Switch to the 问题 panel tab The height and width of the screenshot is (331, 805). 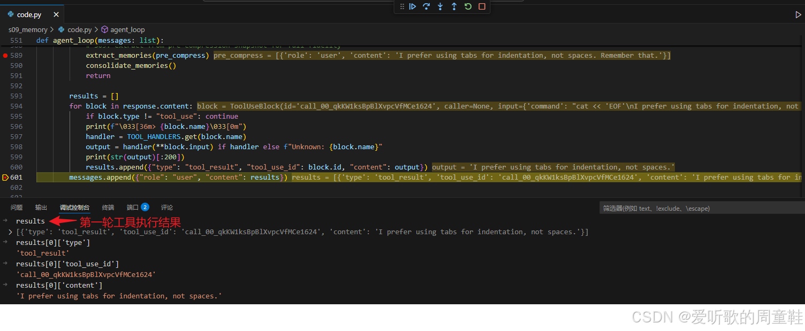point(17,207)
